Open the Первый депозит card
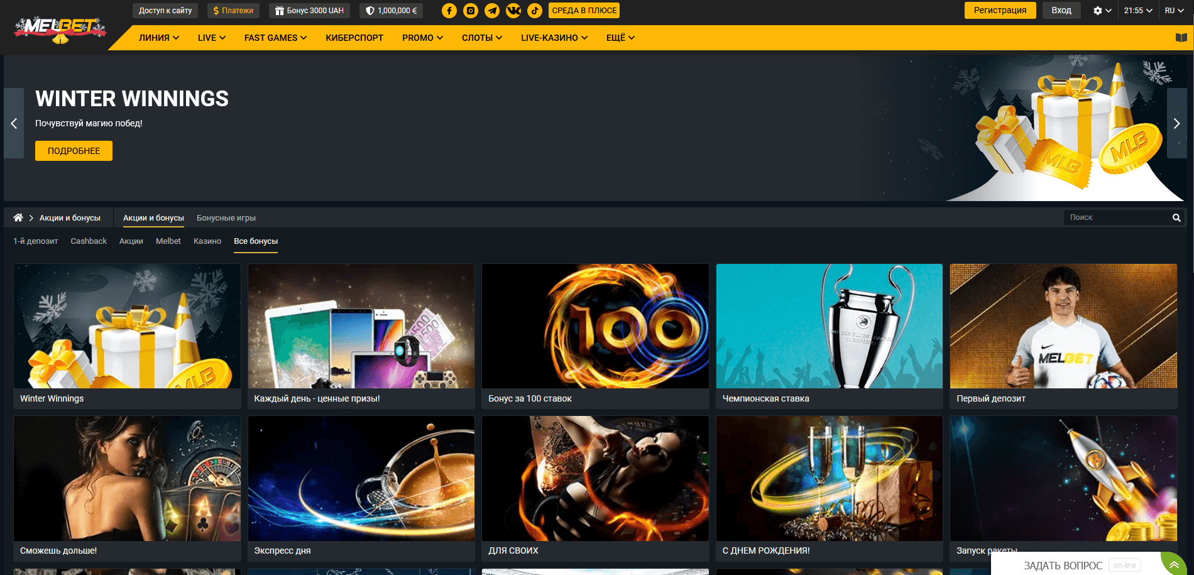Image resolution: width=1194 pixels, height=575 pixels. click(1063, 336)
